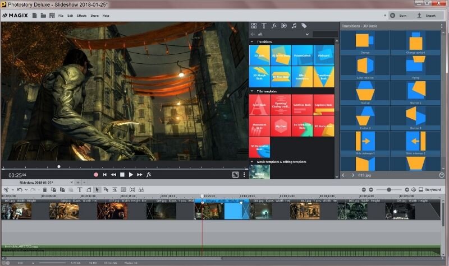The width and height of the screenshot is (449, 266).
Task: Open the File menu
Action: pos(61,16)
